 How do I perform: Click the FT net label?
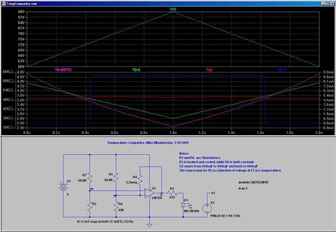click(x=213, y=193)
